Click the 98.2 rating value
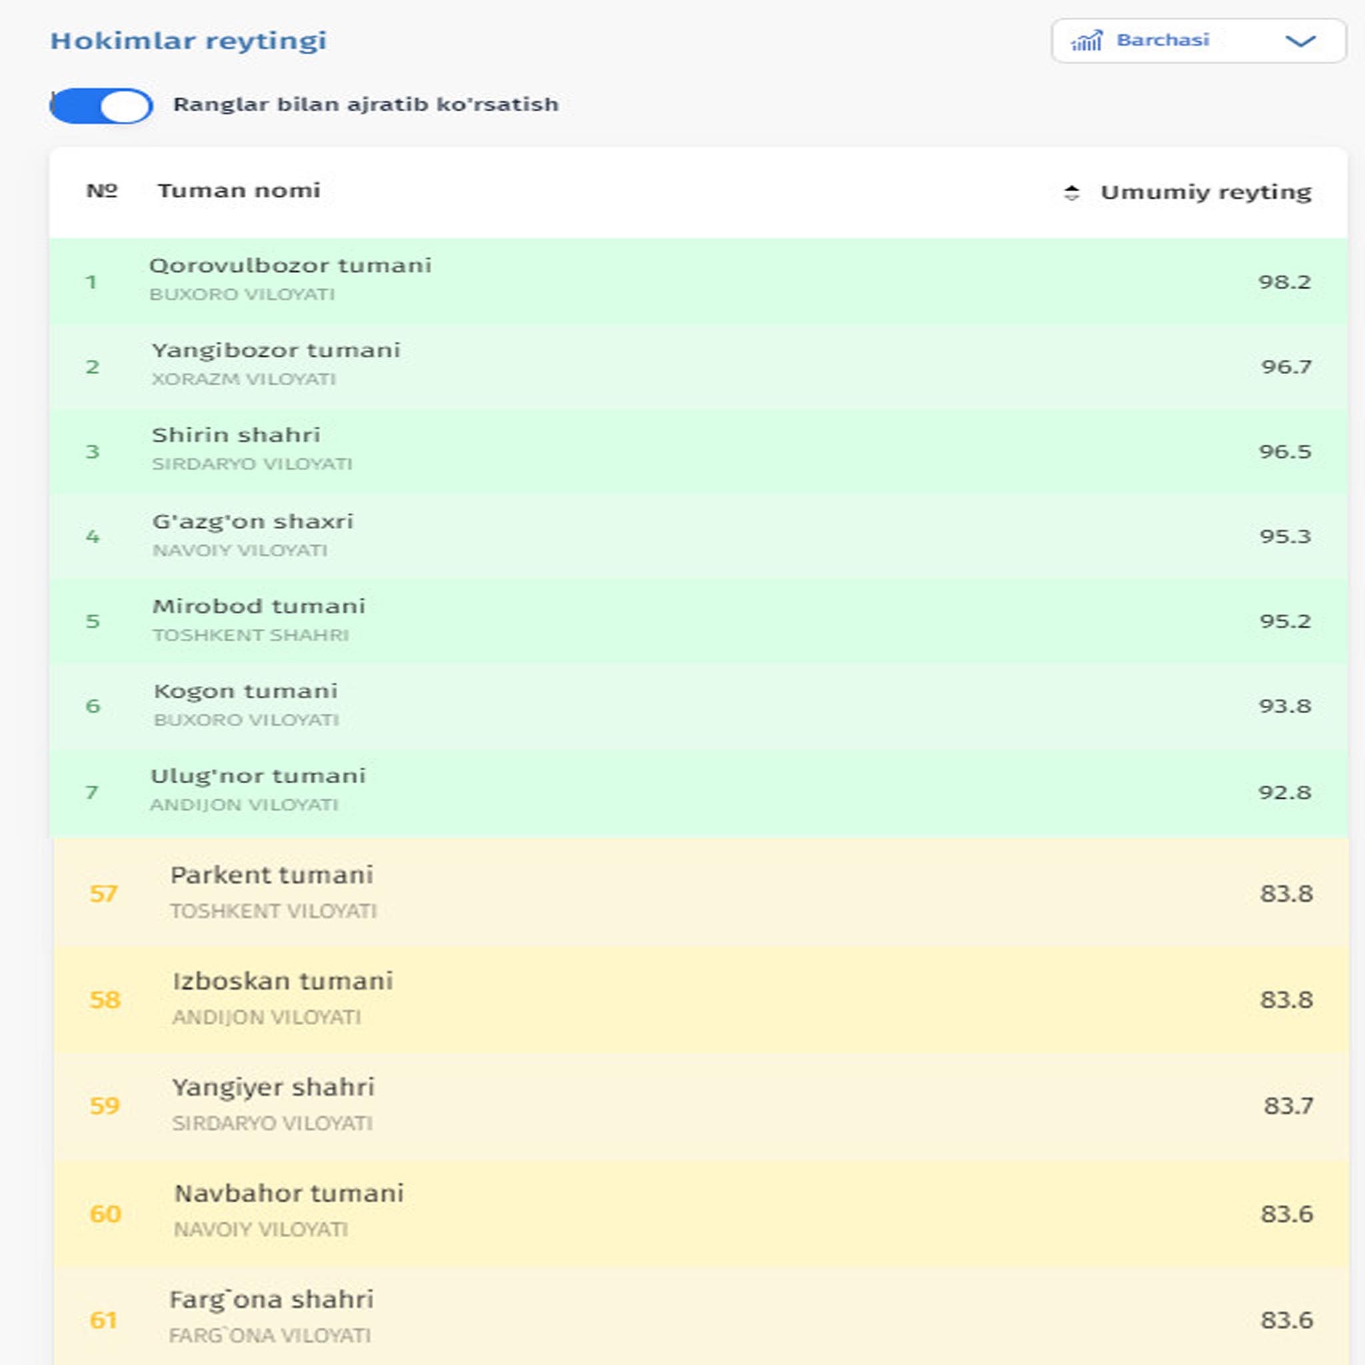 pyautogui.click(x=1284, y=282)
